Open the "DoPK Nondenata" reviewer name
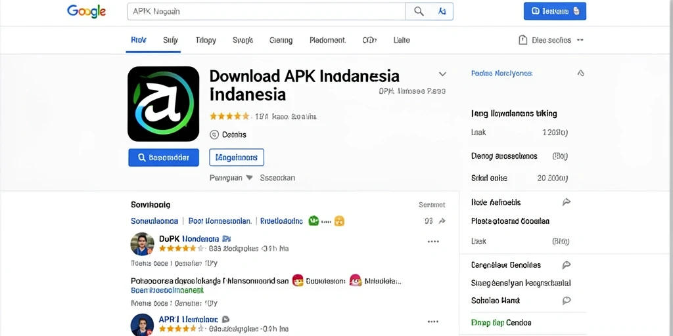Screen dimensions: 673x336 (x=189, y=239)
